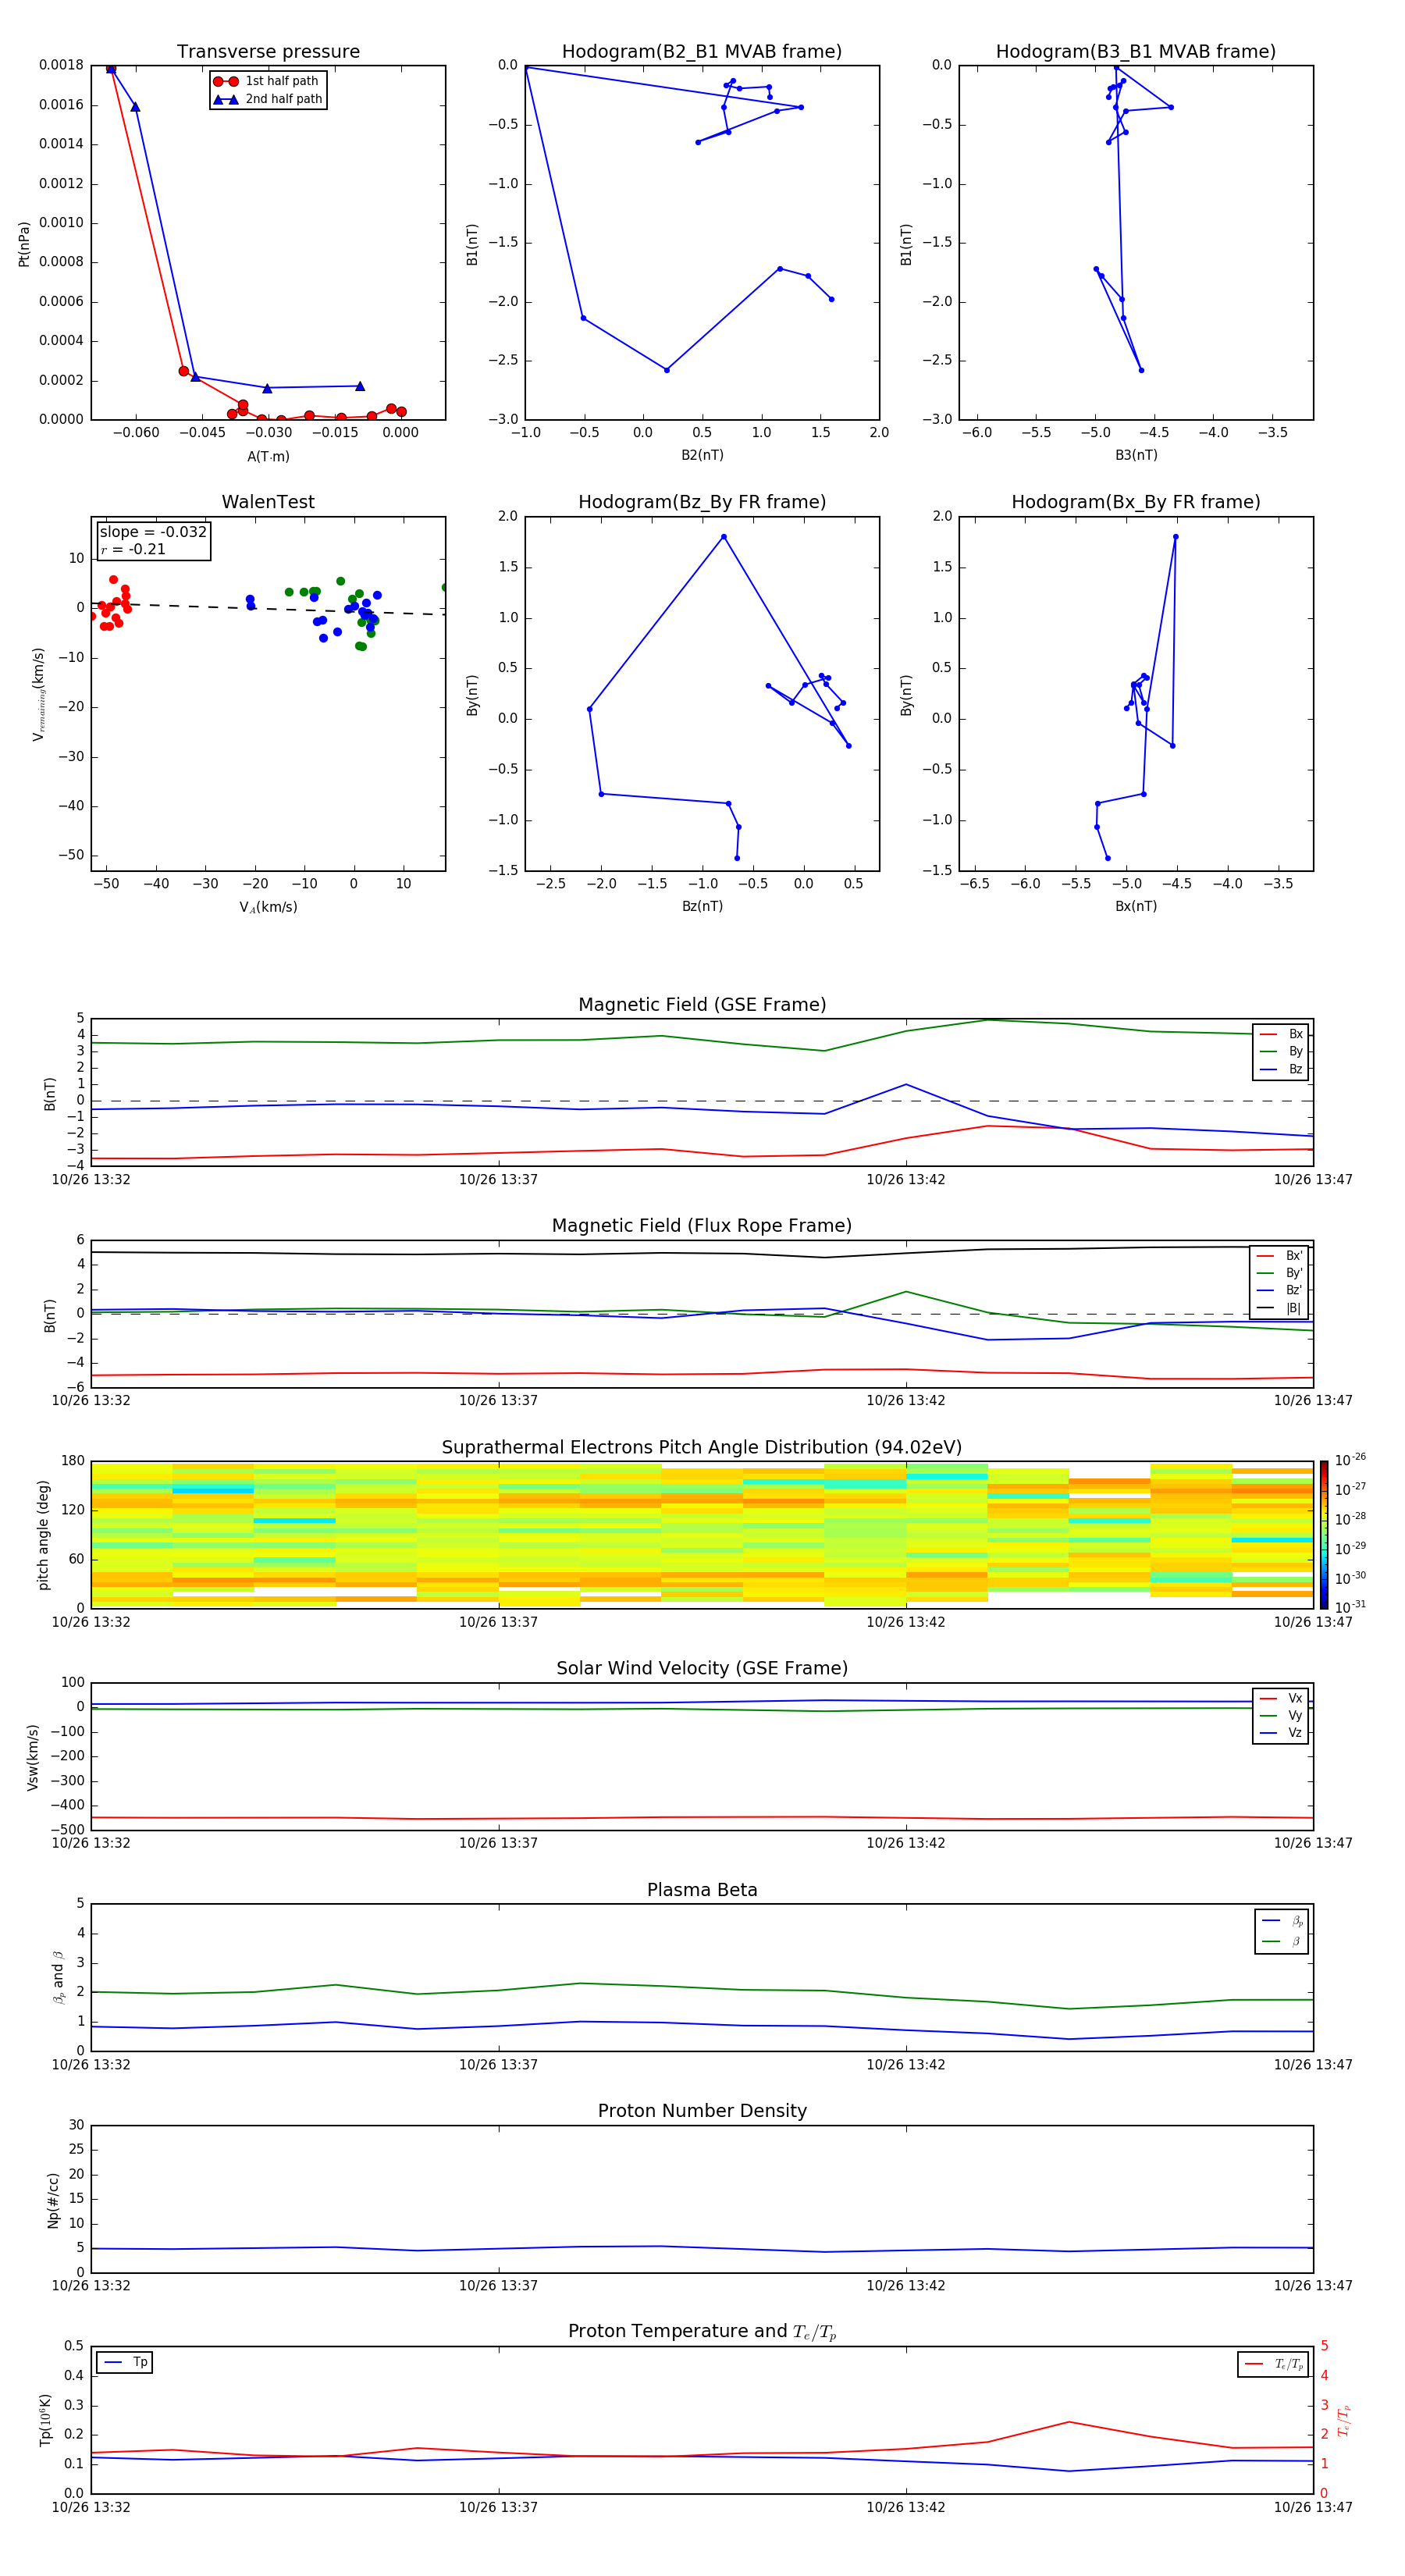Click the 1.8 nT peak point in Bz_By hodogram
The height and width of the screenshot is (2576, 1405).
724,537
